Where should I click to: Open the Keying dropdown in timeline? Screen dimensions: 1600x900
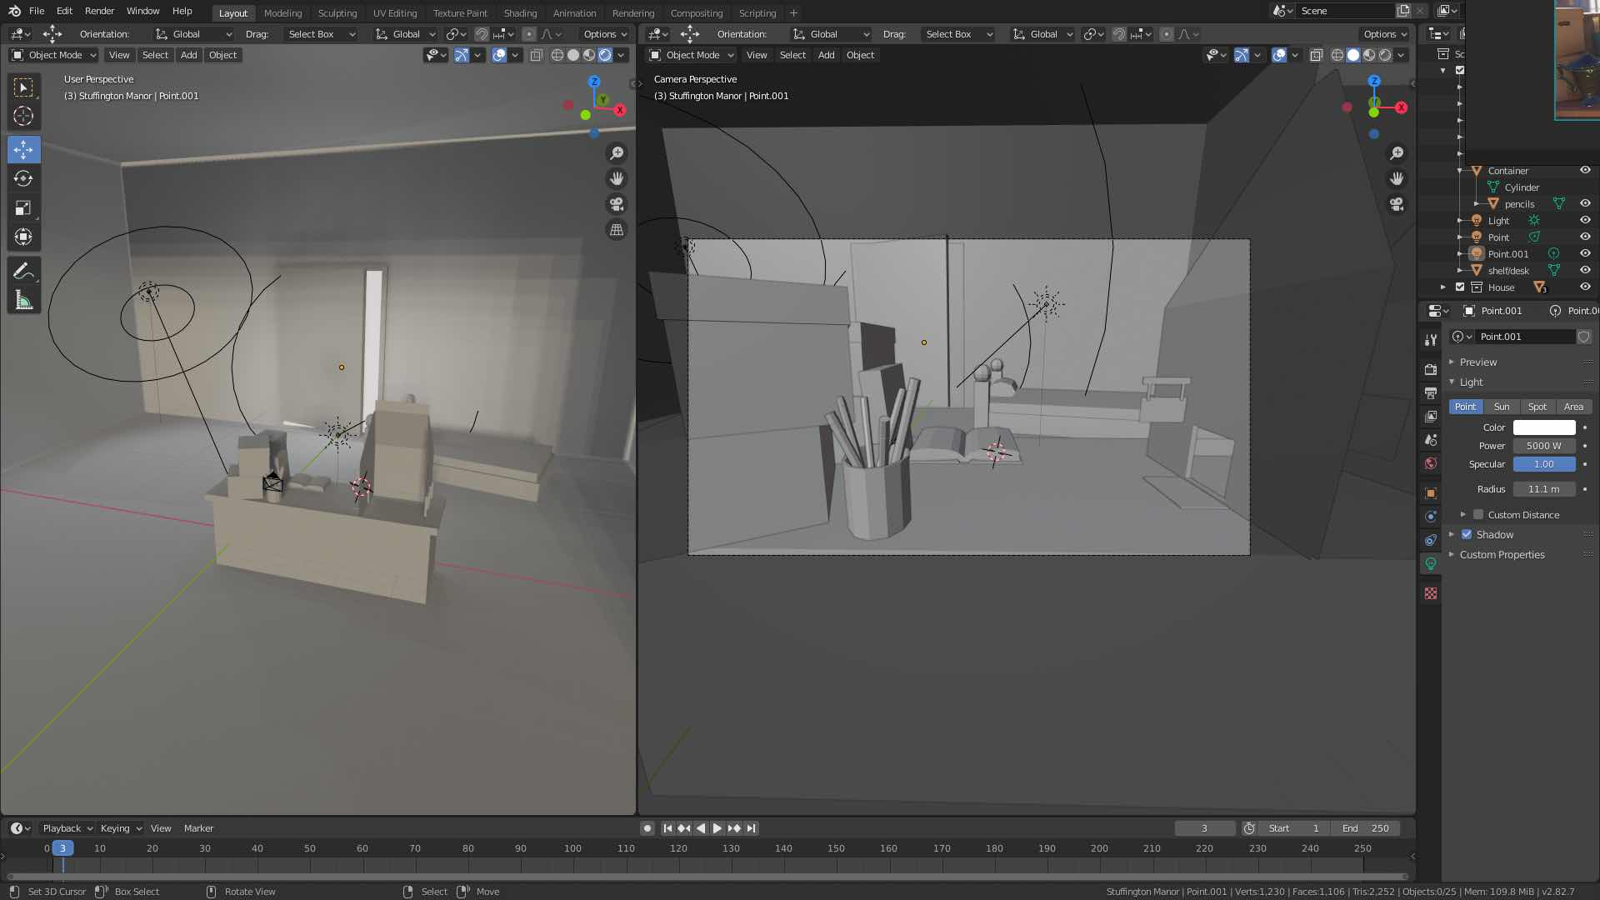click(x=121, y=828)
